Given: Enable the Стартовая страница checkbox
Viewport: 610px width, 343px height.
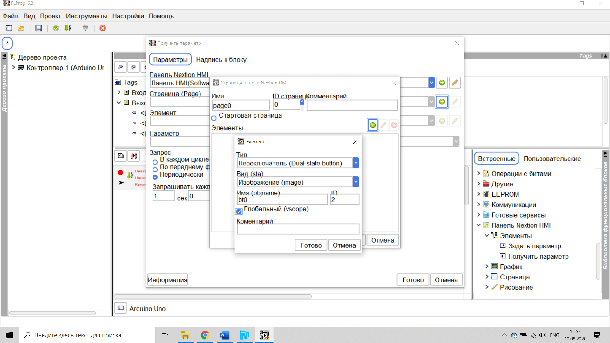Looking at the screenshot, I should click(x=214, y=118).
